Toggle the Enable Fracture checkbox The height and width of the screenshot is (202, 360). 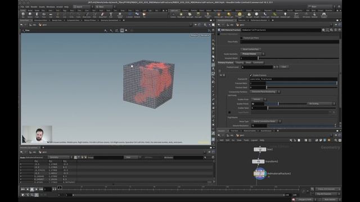[x=251, y=75]
